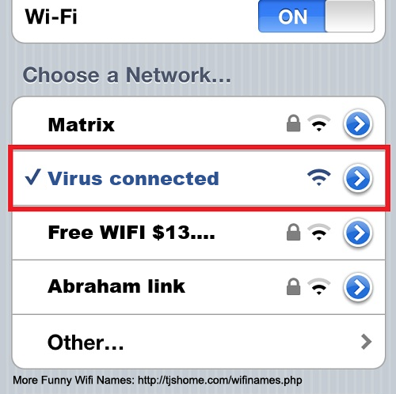Open the tjshome.com wifinames link
The image size is (396, 394).
tap(220, 381)
